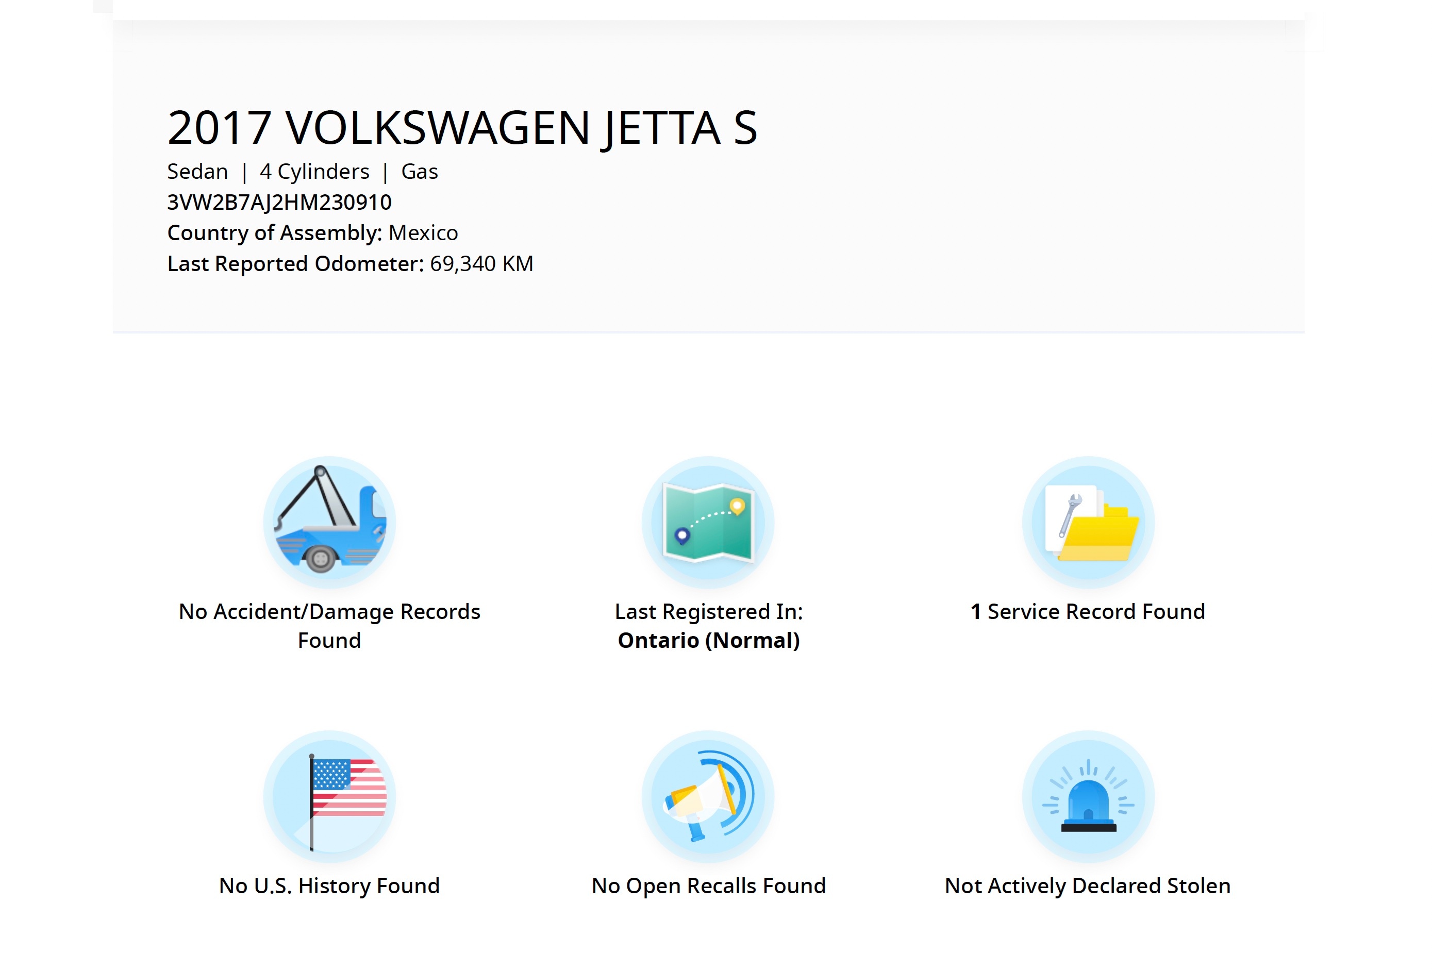Select the VIN 3VW2B7AJ2HM230910
Screen dimensions: 1432x969
(x=279, y=202)
